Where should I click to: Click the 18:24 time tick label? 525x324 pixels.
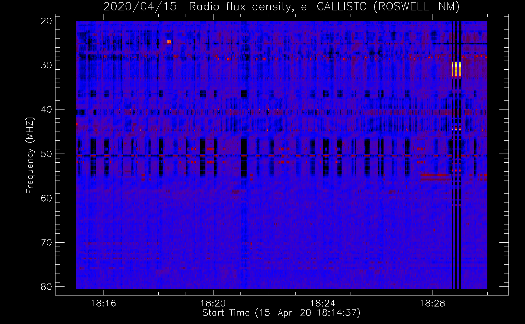click(323, 304)
